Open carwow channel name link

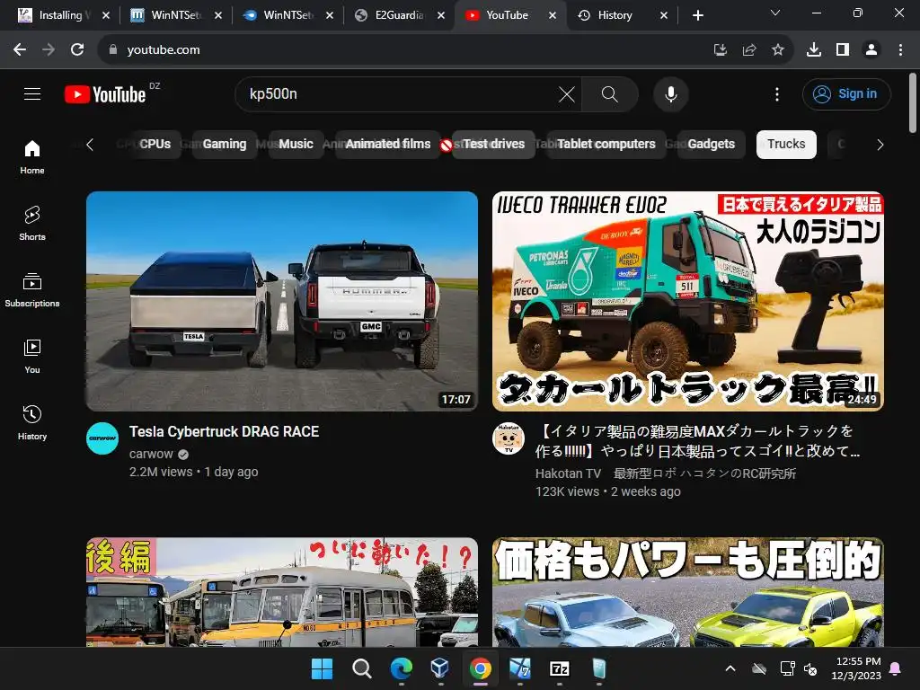click(x=151, y=454)
